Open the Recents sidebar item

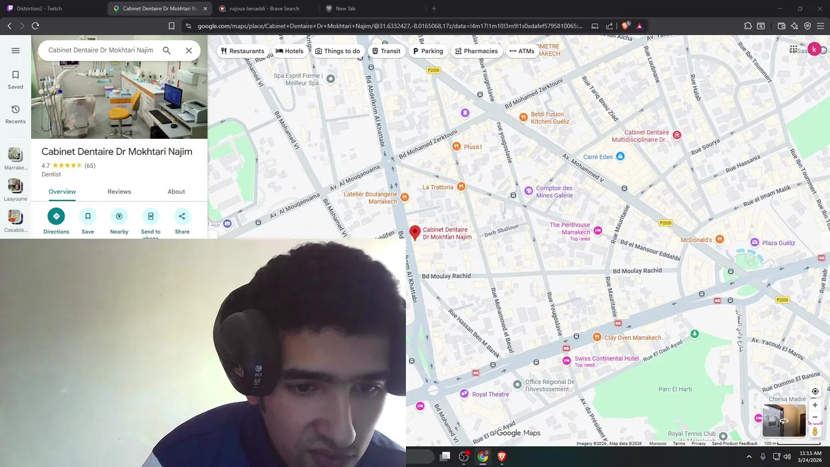(16, 114)
